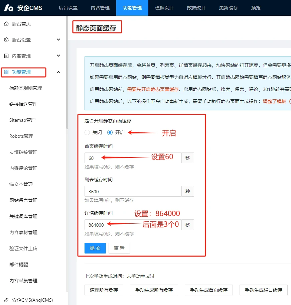This screenshot has width=291, height=305.
Task: Click the 清理所有缓存 button
Action: pyautogui.click(x=104, y=290)
